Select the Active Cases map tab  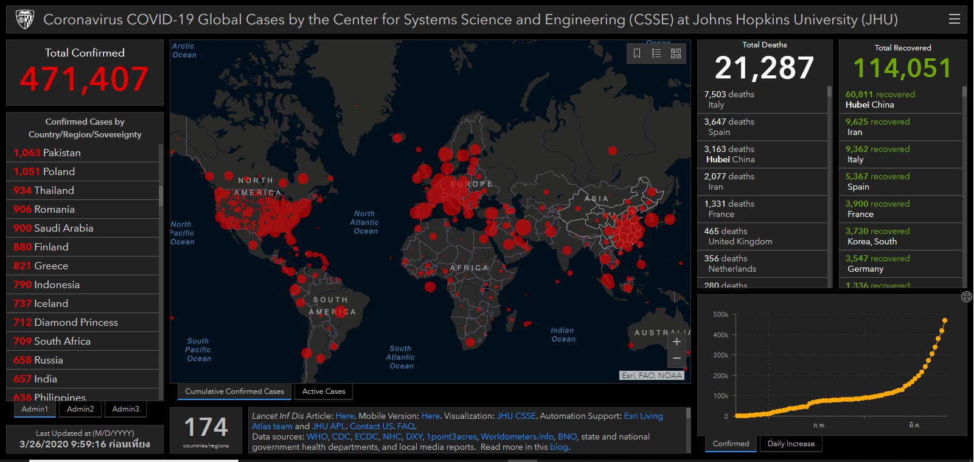[324, 391]
